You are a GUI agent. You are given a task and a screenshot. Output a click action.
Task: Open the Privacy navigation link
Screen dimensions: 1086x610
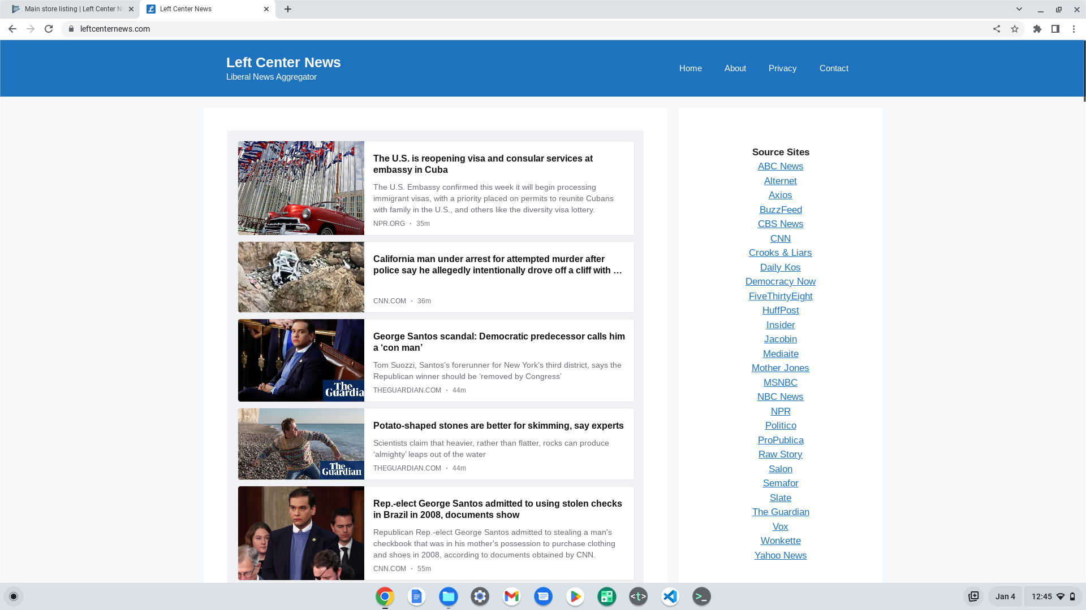point(782,68)
